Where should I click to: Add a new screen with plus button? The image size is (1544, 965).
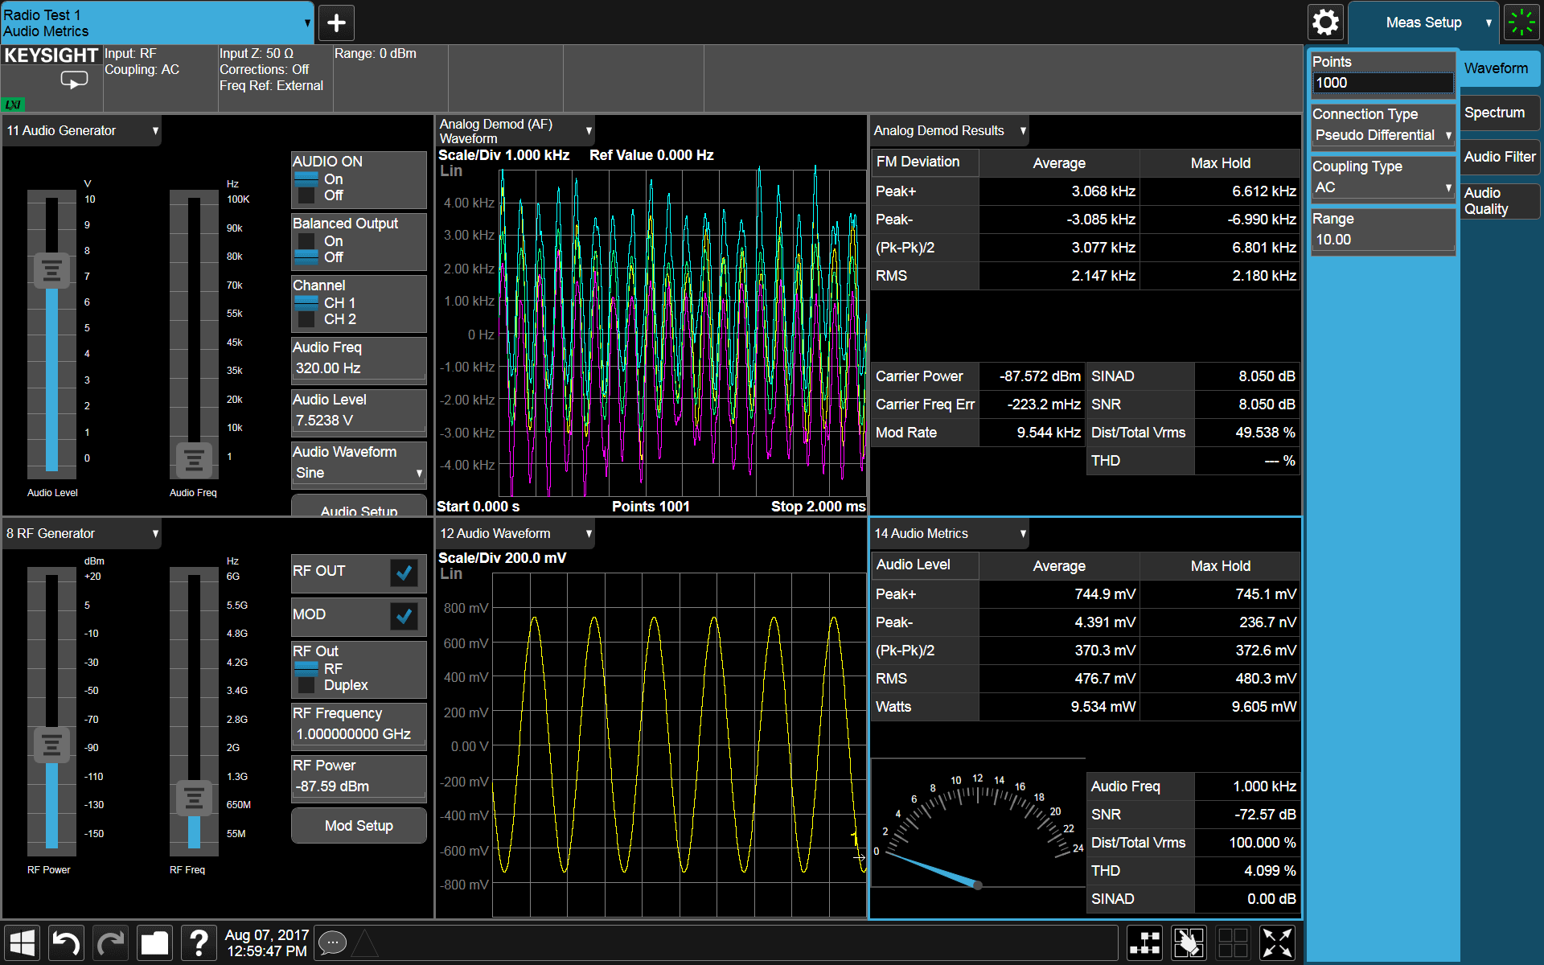336,23
